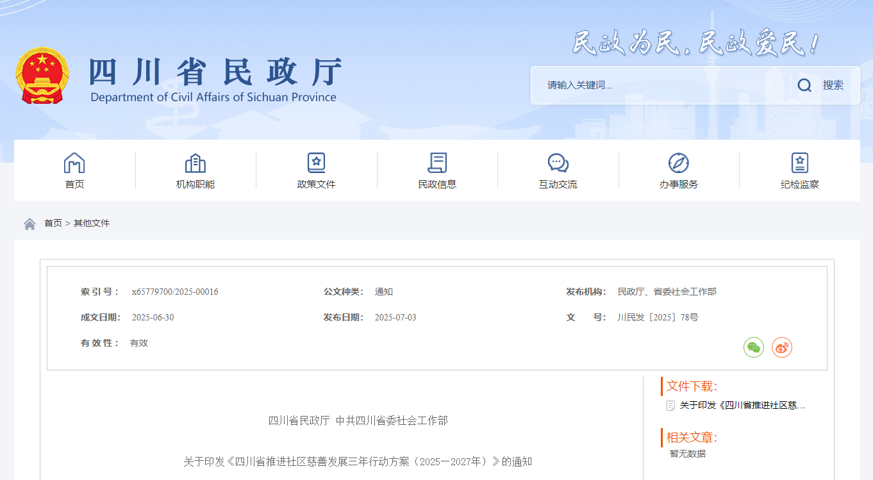Go to 首页 in the breadcrumb
Viewport: 873px width, 480px height.
pos(53,224)
